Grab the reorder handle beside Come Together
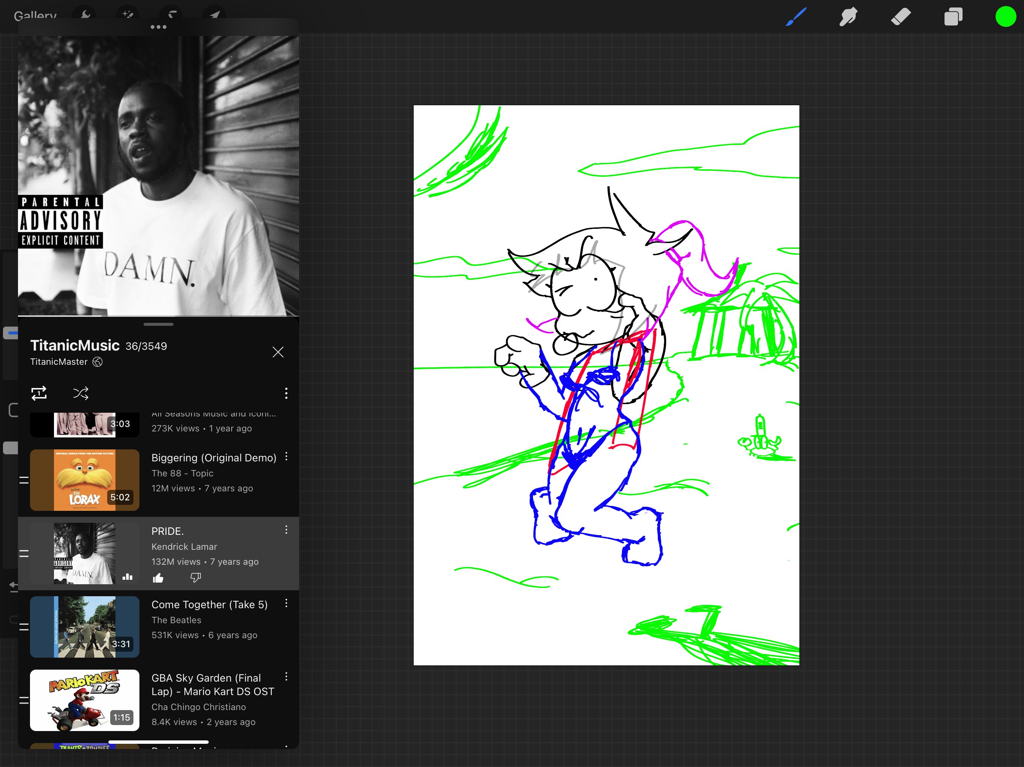The image size is (1024, 767). coord(24,627)
